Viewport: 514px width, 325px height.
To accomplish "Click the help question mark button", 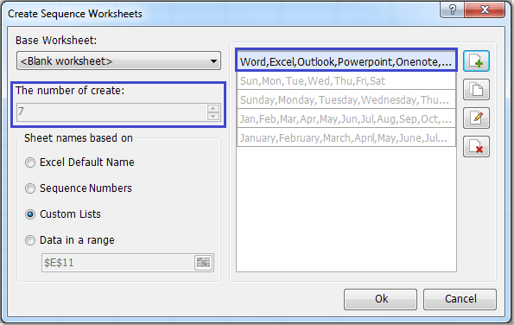I will (453, 10).
